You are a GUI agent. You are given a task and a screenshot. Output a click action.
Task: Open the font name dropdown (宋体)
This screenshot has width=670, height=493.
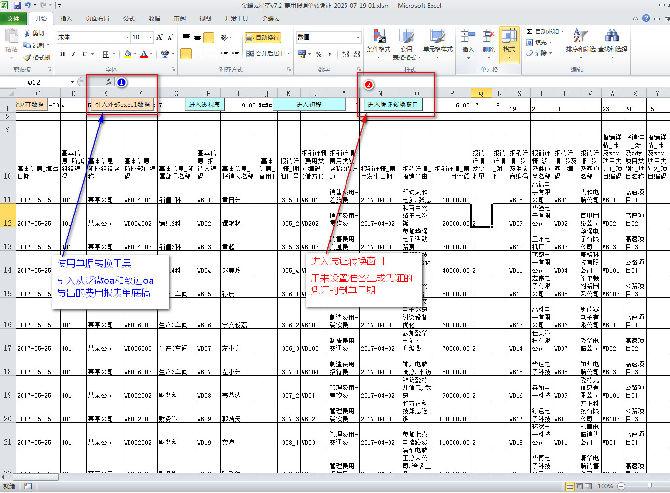127,37
